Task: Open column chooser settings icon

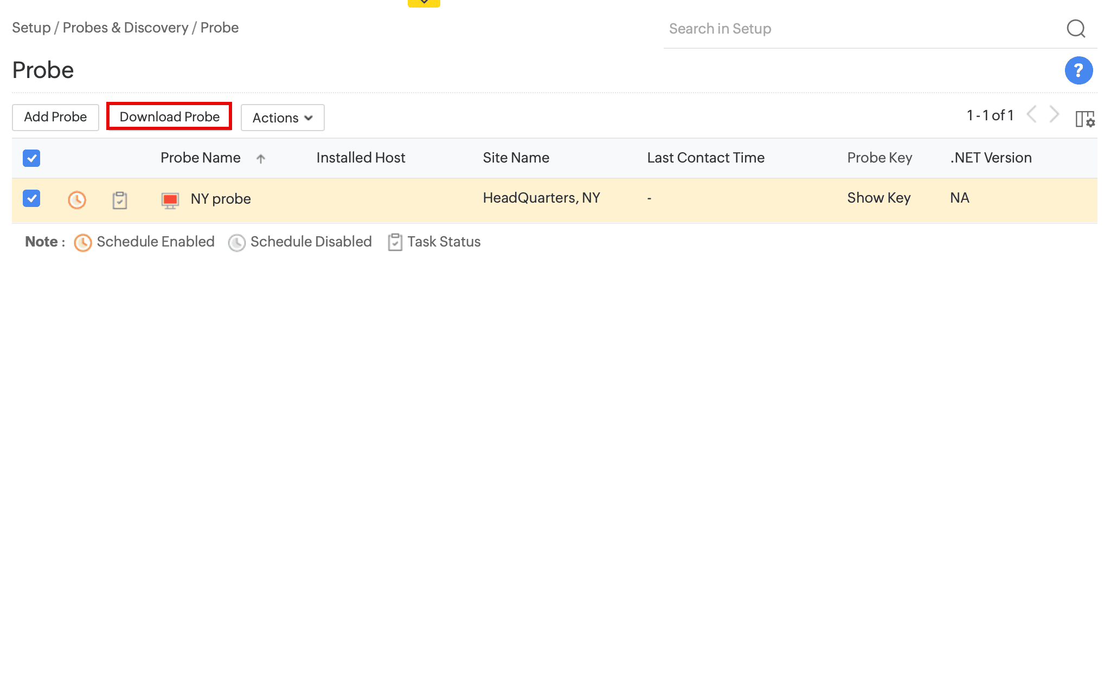Action: click(x=1084, y=119)
